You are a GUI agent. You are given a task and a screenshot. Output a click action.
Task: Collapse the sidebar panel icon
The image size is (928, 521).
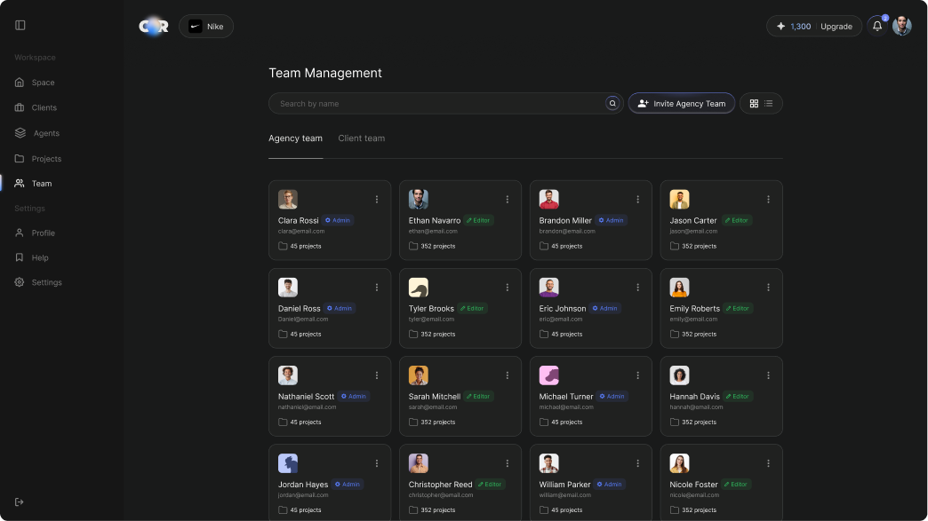(x=20, y=25)
